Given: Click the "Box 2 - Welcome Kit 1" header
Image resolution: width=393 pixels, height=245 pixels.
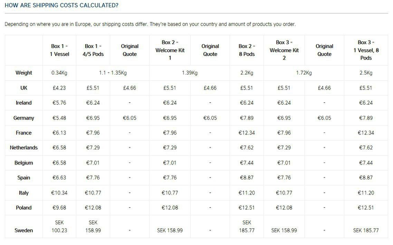Looking at the screenshot, I should click(x=170, y=50).
